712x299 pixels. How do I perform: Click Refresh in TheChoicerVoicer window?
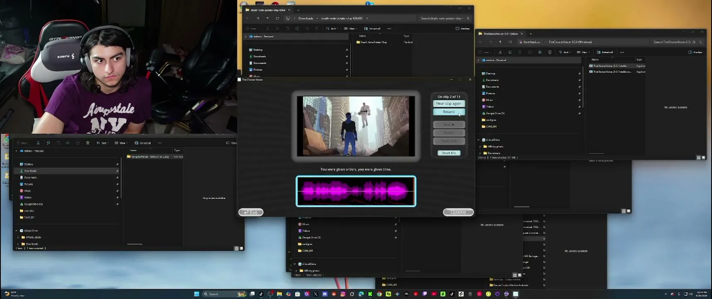[x=510, y=42]
